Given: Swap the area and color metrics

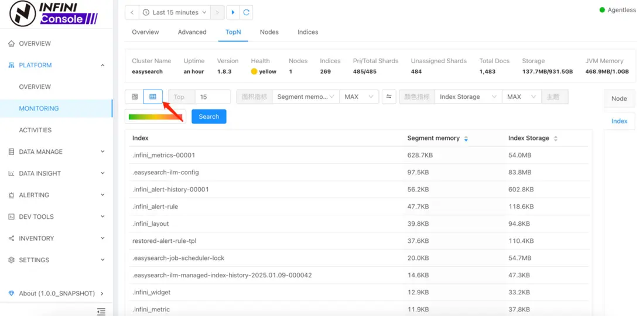Looking at the screenshot, I should tap(389, 97).
